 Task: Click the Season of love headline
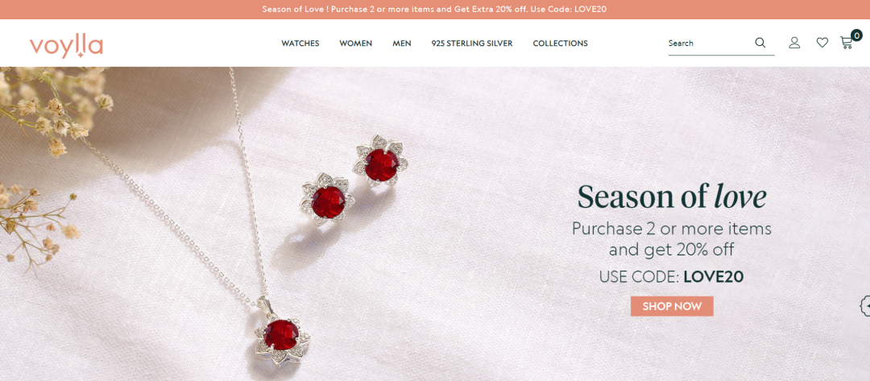pos(672,197)
